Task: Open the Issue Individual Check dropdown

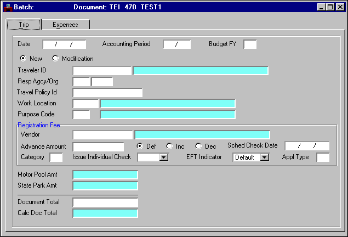Action: click(163, 157)
